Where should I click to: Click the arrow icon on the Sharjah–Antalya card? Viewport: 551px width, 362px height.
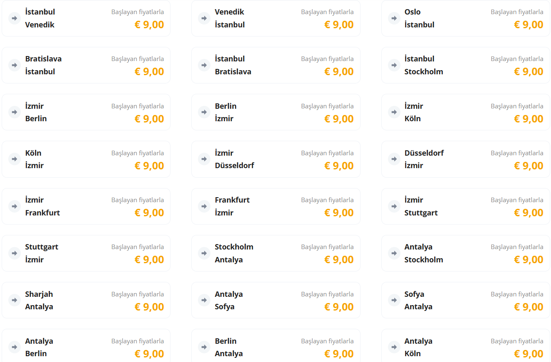tap(15, 300)
